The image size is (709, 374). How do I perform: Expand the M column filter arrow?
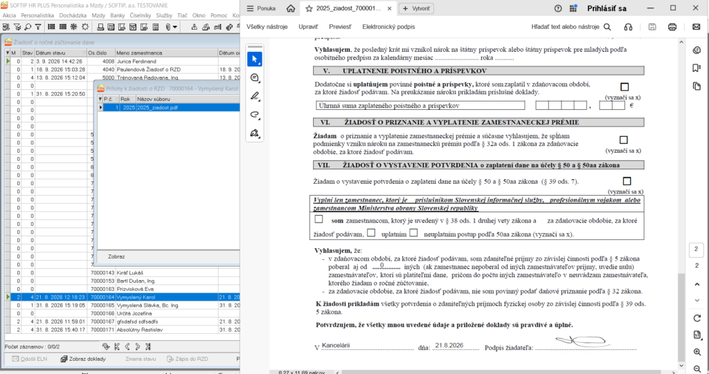click(x=7, y=53)
